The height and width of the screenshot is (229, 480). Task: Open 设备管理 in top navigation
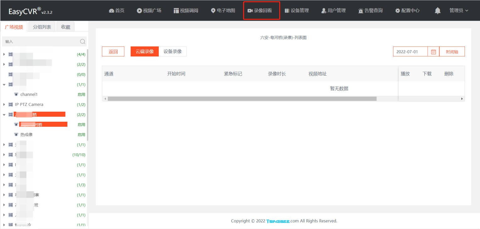297,11
